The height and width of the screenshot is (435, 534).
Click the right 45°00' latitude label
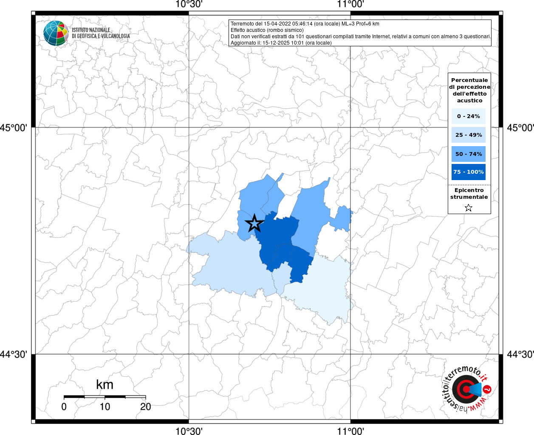click(520, 127)
